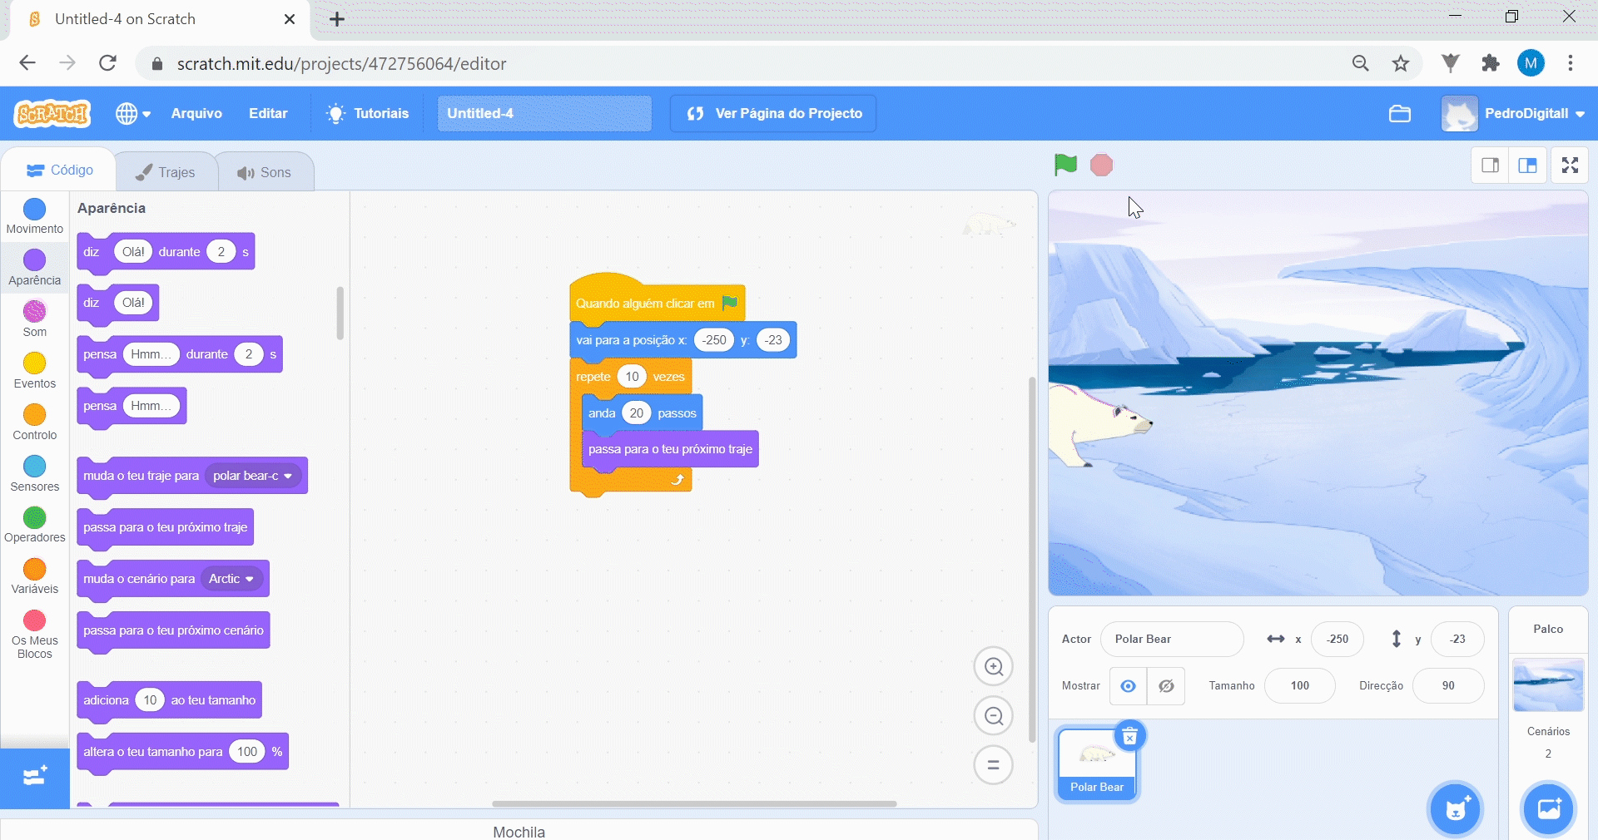
Task: Switch to the Sons tab
Action: click(x=265, y=172)
